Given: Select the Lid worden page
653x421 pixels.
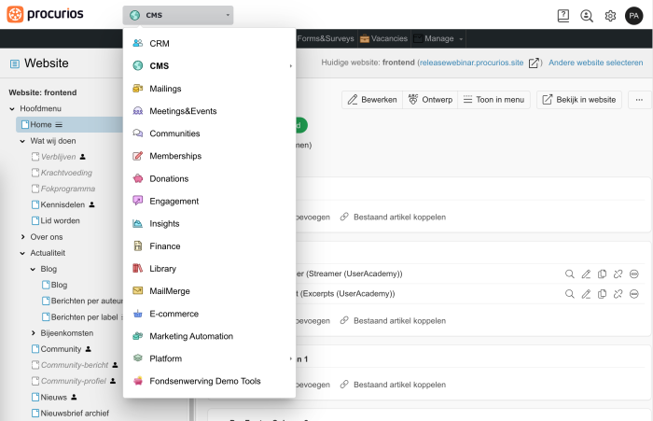Looking at the screenshot, I should [60, 220].
